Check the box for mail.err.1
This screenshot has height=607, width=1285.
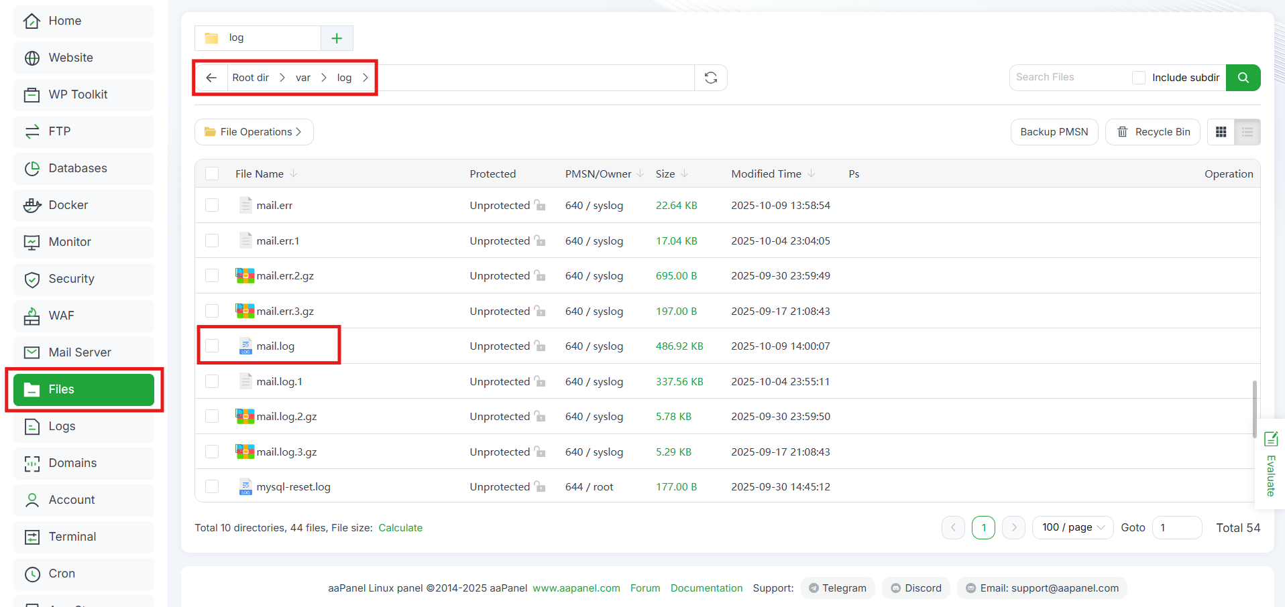[x=212, y=241]
